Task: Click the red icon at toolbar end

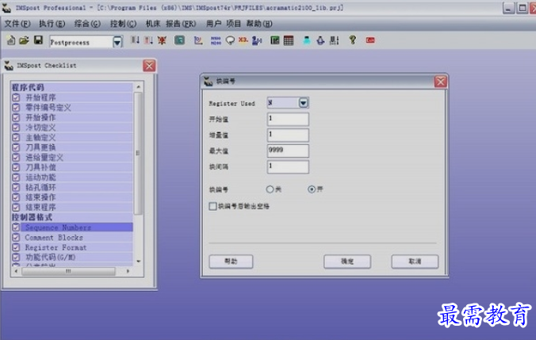Action: [369, 40]
